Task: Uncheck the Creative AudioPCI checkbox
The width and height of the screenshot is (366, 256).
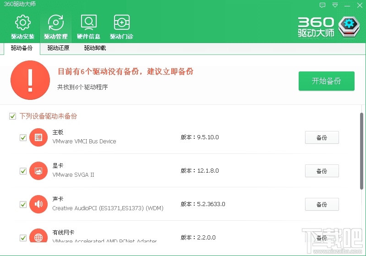Action: tap(23, 204)
